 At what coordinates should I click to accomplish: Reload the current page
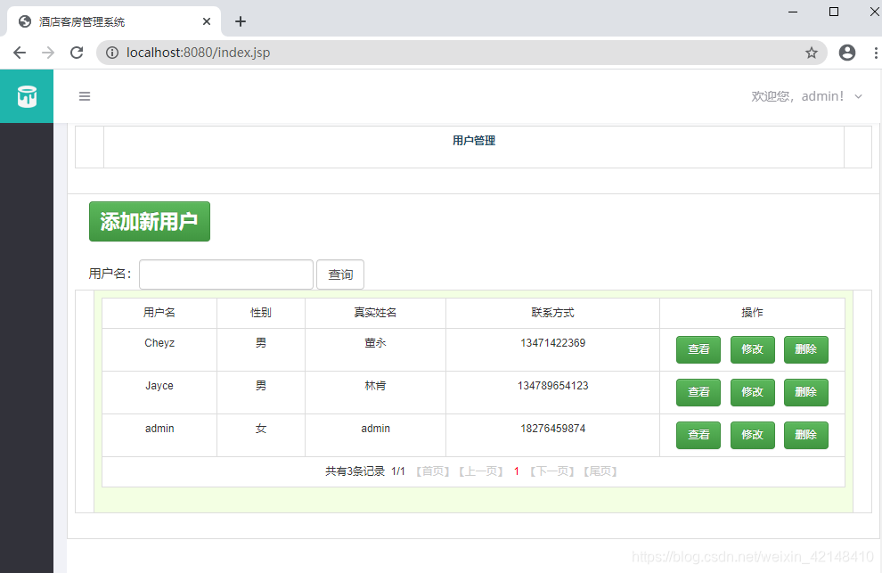pyautogui.click(x=77, y=53)
